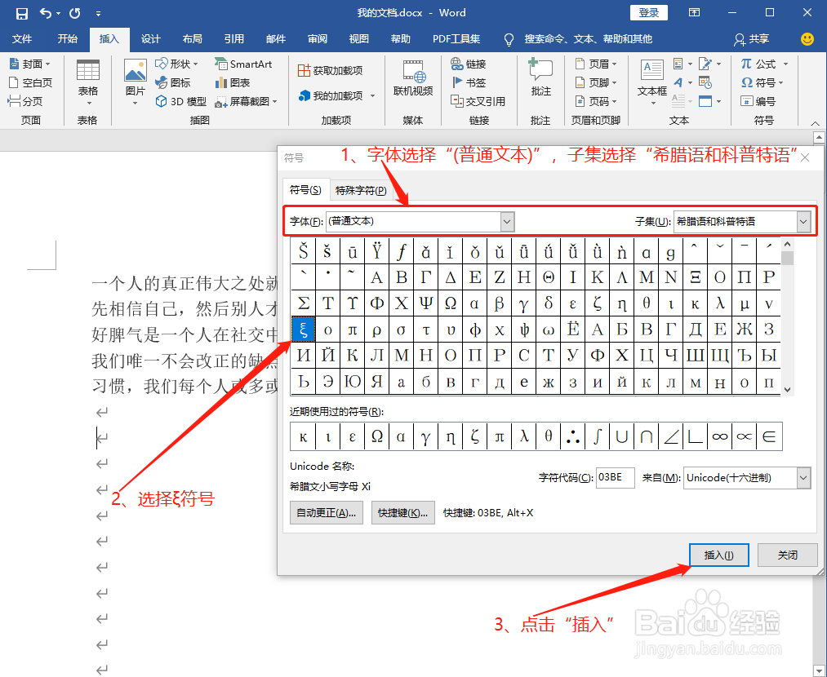This screenshot has width=827, height=677.
Task: Switch to Special Characters (特殊字符) tab in dialog
Action: point(362,190)
